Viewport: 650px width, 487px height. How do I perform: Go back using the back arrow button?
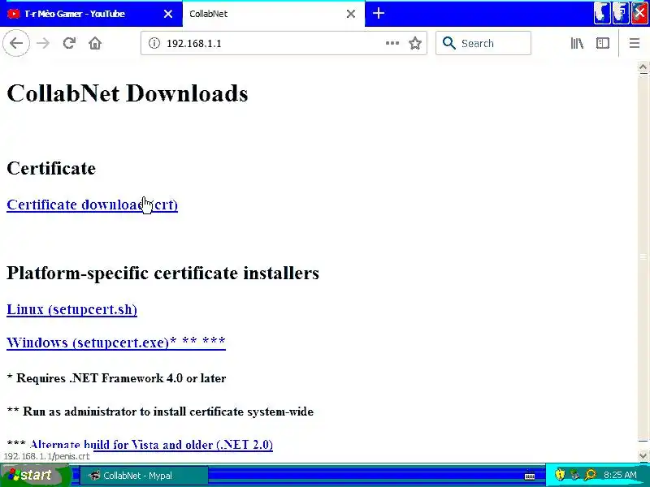pos(16,43)
